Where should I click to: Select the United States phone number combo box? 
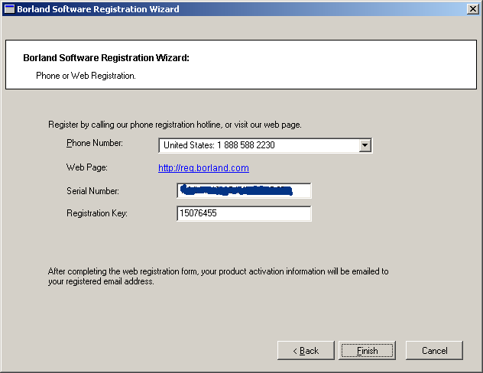258,145
